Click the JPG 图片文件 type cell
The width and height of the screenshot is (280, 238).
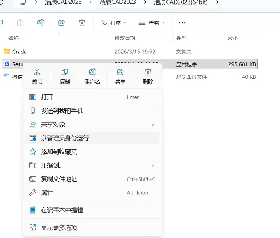[x=191, y=77]
